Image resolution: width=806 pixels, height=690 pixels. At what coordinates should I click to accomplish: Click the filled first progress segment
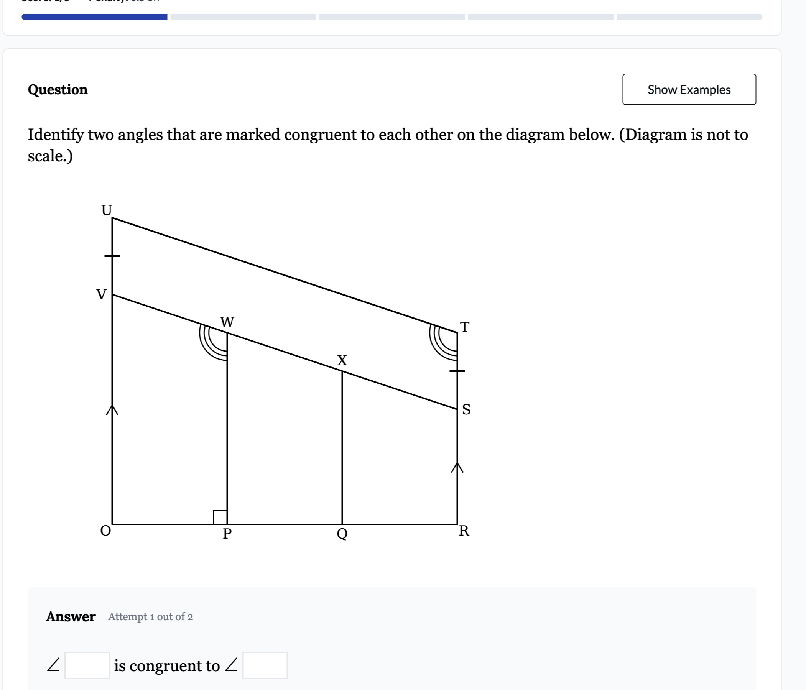[95, 17]
